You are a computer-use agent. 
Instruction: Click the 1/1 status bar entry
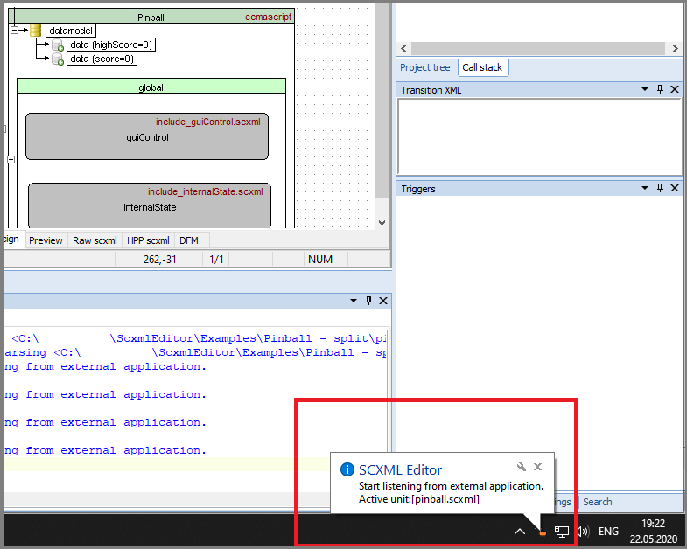216,259
